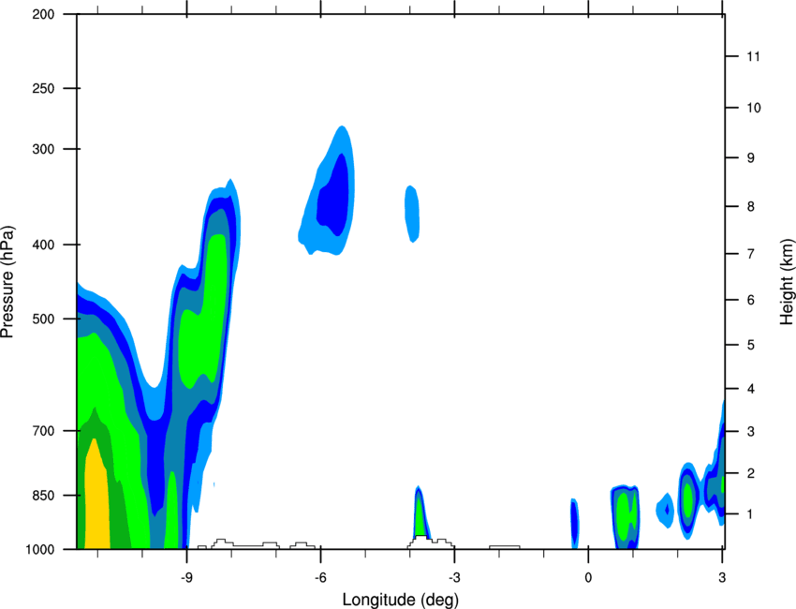Click the 250 pressure tick label

click(43, 88)
